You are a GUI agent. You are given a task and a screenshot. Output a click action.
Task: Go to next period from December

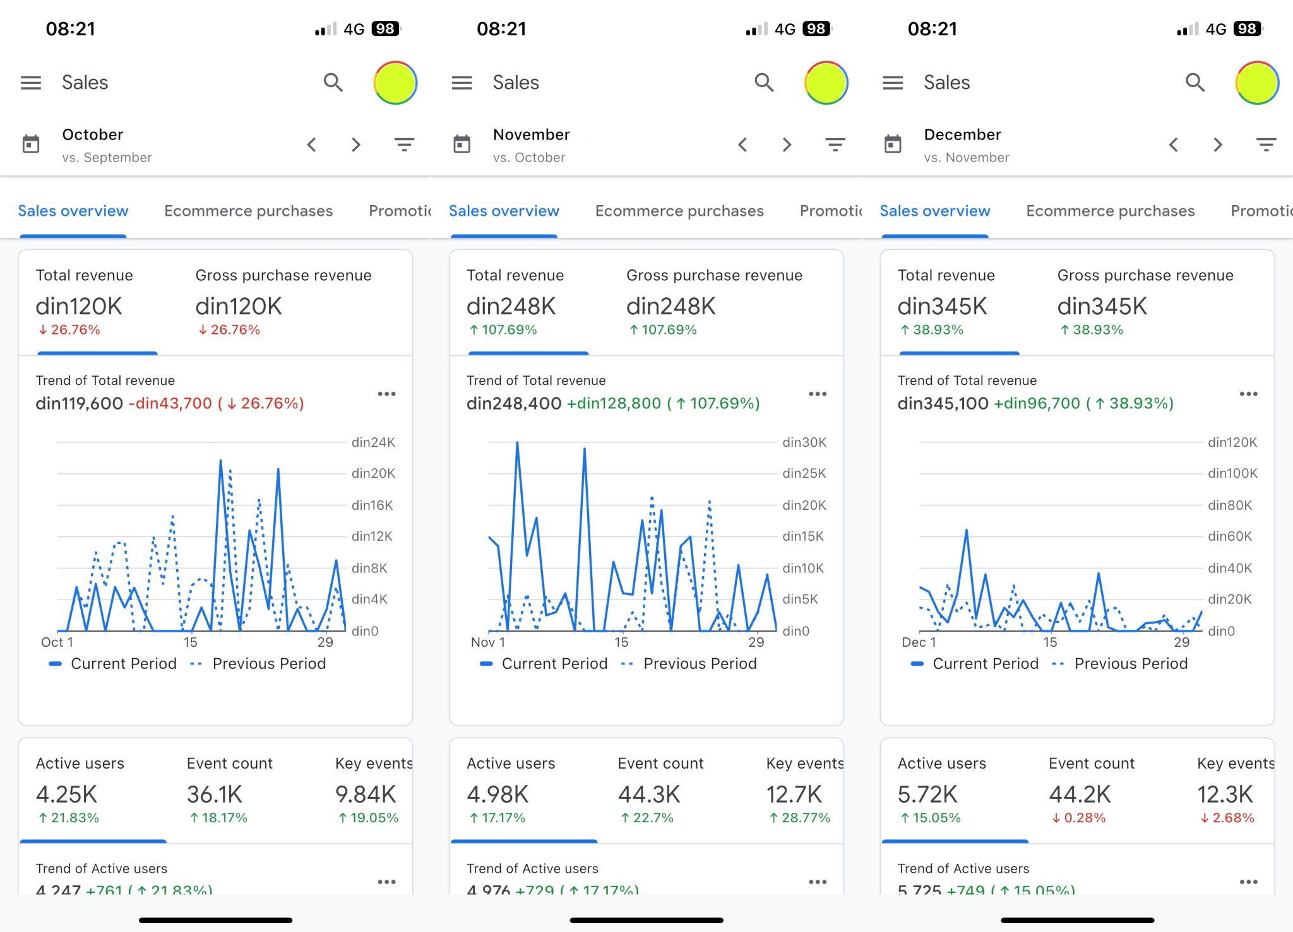pos(1218,145)
